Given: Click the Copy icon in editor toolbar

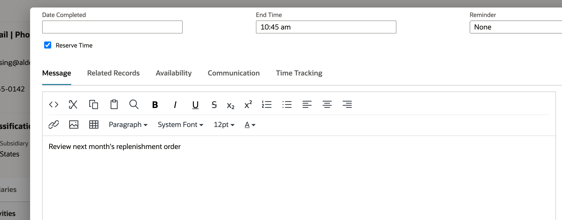Looking at the screenshot, I should [94, 104].
